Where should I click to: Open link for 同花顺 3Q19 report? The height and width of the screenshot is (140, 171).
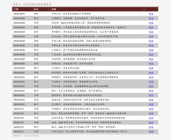(151, 23)
